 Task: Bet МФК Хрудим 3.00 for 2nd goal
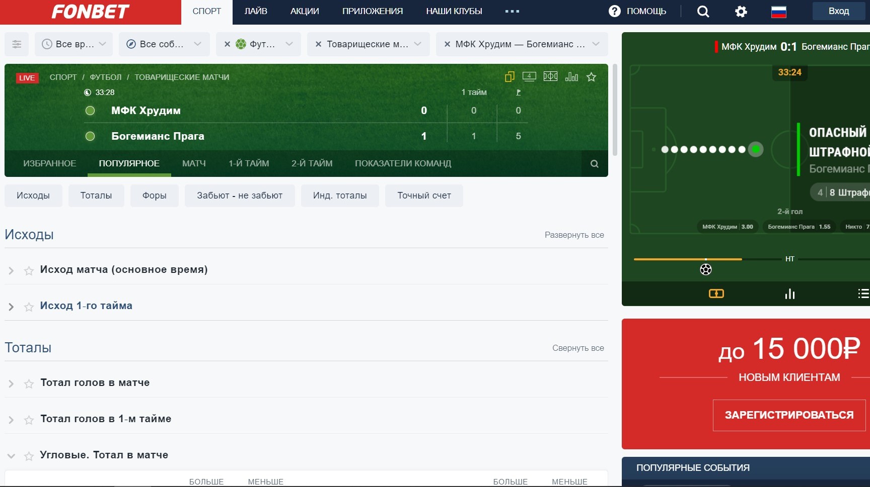click(728, 227)
